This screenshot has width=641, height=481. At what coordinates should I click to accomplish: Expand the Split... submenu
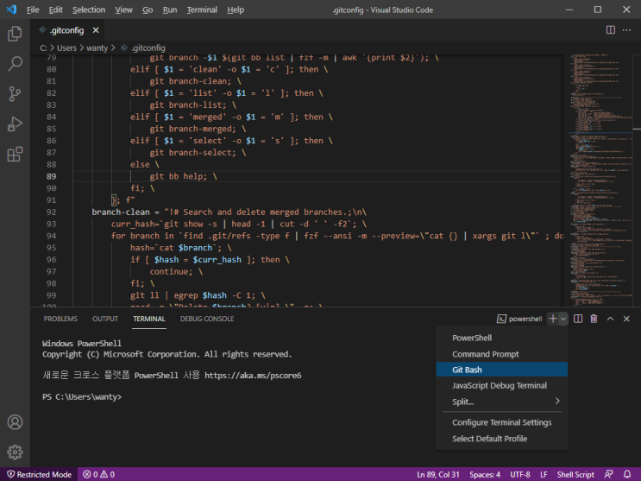click(x=502, y=402)
